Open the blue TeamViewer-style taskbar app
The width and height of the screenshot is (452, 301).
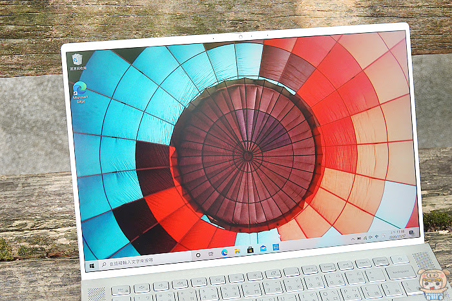click(x=276, y=247)
